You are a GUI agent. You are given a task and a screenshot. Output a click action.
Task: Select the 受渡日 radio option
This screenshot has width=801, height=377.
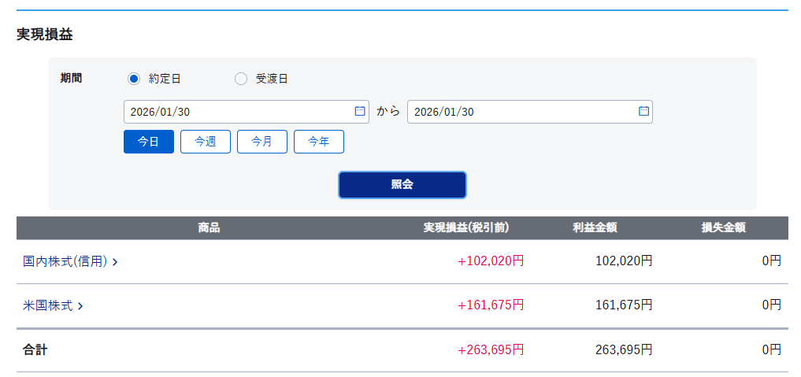(x=241, y=79)
